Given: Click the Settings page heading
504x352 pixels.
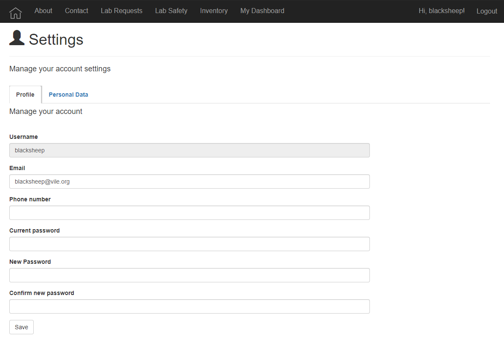Looking at the screenshot, I should coord(56,40).
